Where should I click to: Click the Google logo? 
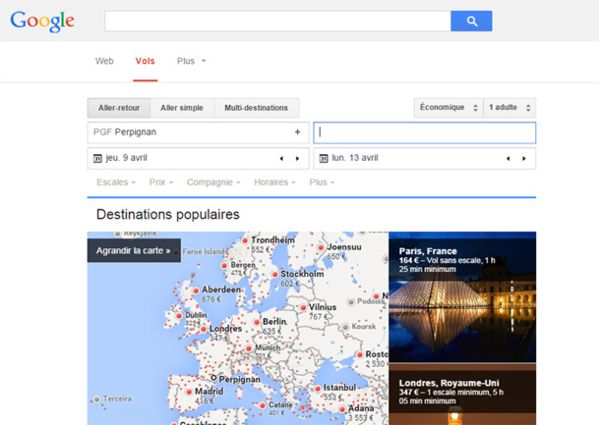[x=42, y=22]
